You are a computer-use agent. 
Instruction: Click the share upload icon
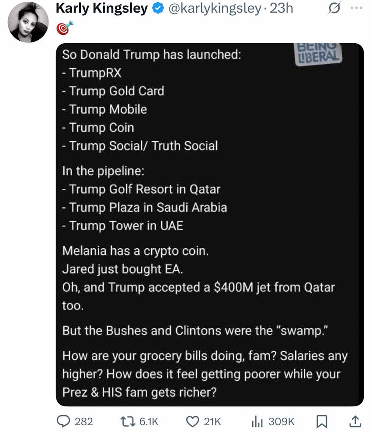(x=355, y=421)
